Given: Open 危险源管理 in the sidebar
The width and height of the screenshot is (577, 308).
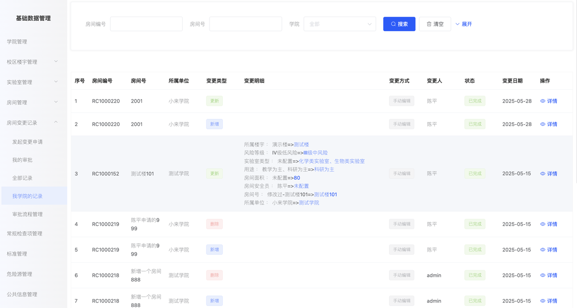Looking at the screenshot, I should tap(33, 274).
